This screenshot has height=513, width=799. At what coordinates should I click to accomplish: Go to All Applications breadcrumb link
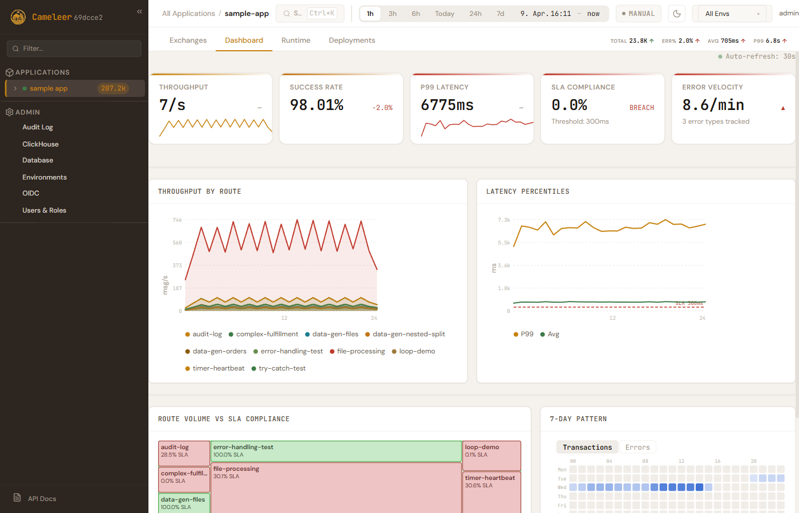[x=188, y=14]
